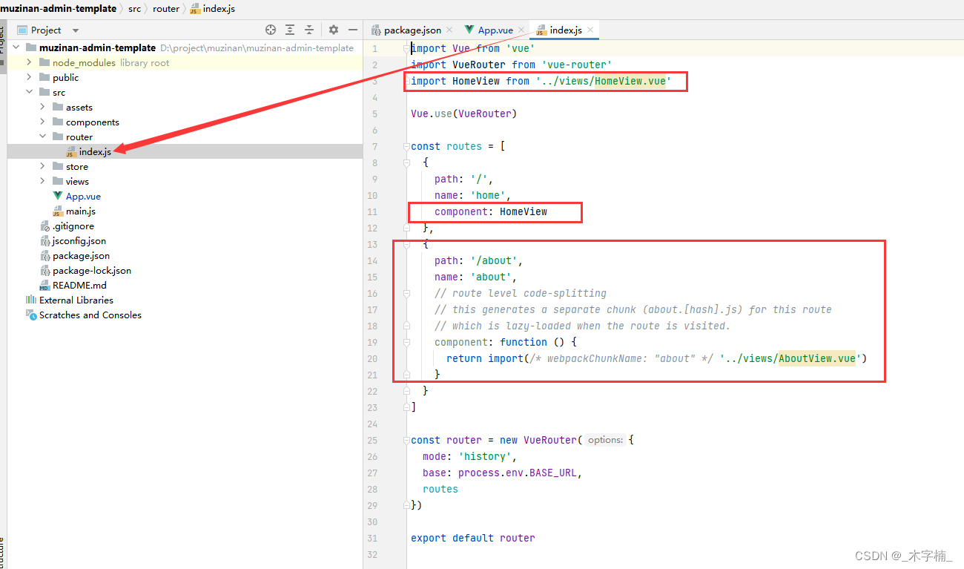Click the Scratches and Consoles icon
Image resolution: width=964 pixels, height=569 pixels.
click(x=31, y=315)
